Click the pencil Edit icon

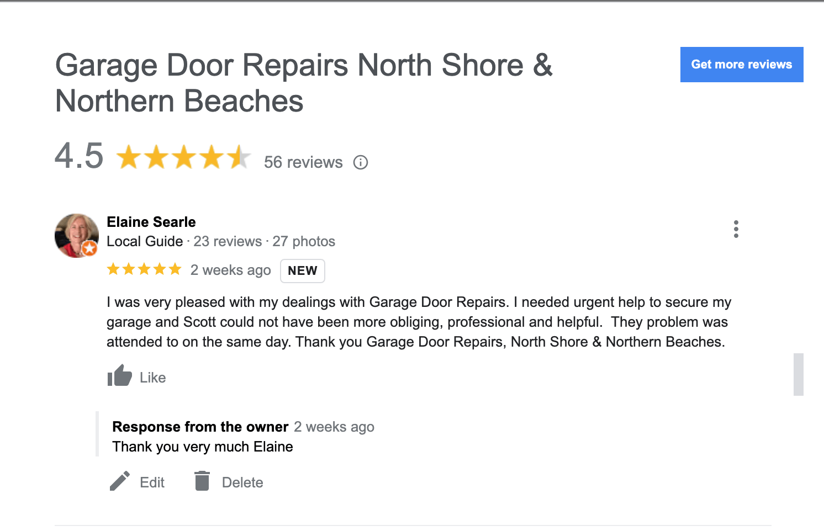click(x=119, y=481)
